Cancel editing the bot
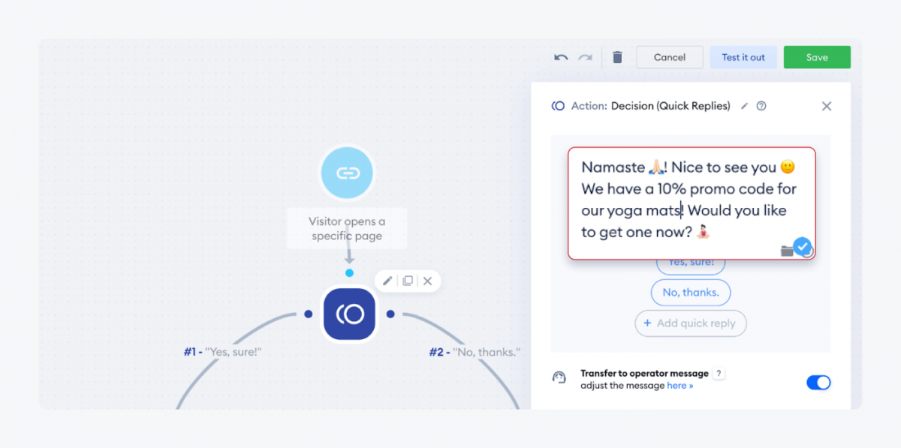The height and width of the screenshot is (448, 901). pyautogui.click(x=669, y=57)
